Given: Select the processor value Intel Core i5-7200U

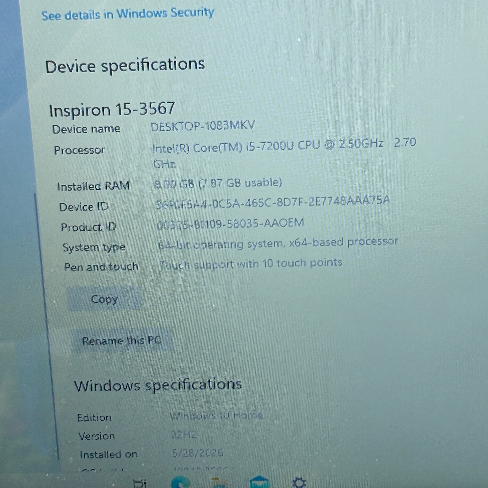Looking at the screenshot, I should click(x=284, y=153).
